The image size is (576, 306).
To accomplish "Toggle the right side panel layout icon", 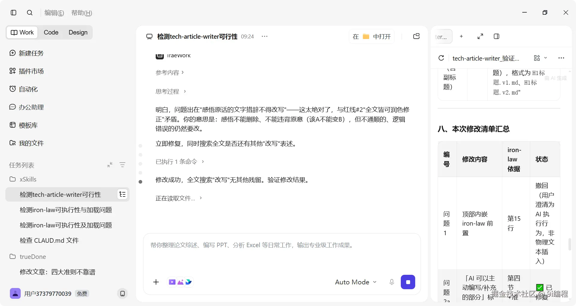I will click(496, 36).
